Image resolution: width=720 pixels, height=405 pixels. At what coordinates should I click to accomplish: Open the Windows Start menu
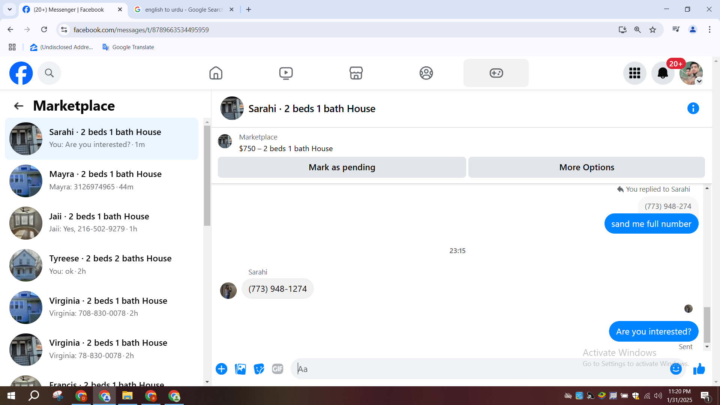(11, 396)
